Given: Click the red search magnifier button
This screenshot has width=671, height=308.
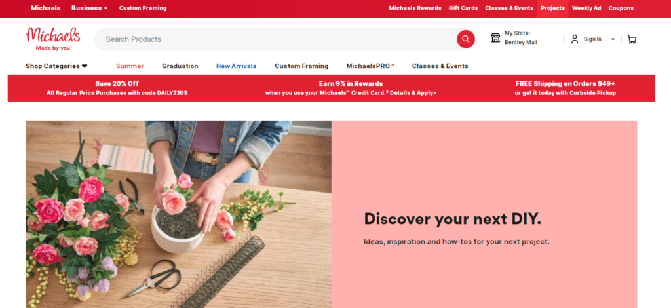Looking at the screenshot, I should pyautogui.click(x=466, y=39).
